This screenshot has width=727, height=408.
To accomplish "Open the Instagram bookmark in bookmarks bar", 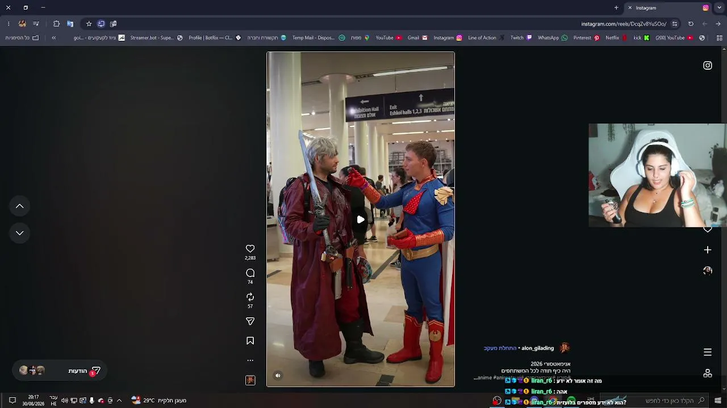I will (448, 38).
